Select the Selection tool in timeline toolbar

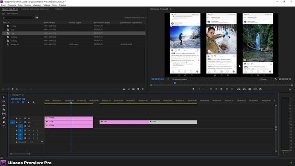tap(4, 97)
